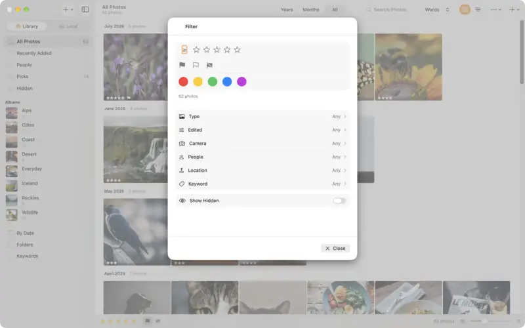Open Picks in sidebar
Viewport: 525px width, 328px height.
point(48,77)
